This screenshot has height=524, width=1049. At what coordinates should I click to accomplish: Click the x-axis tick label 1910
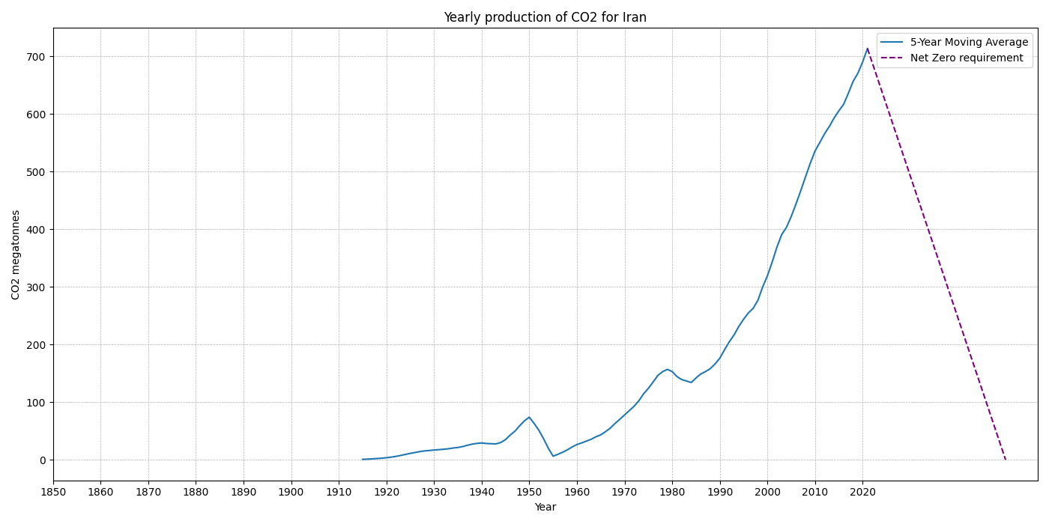tap(339, 492)
